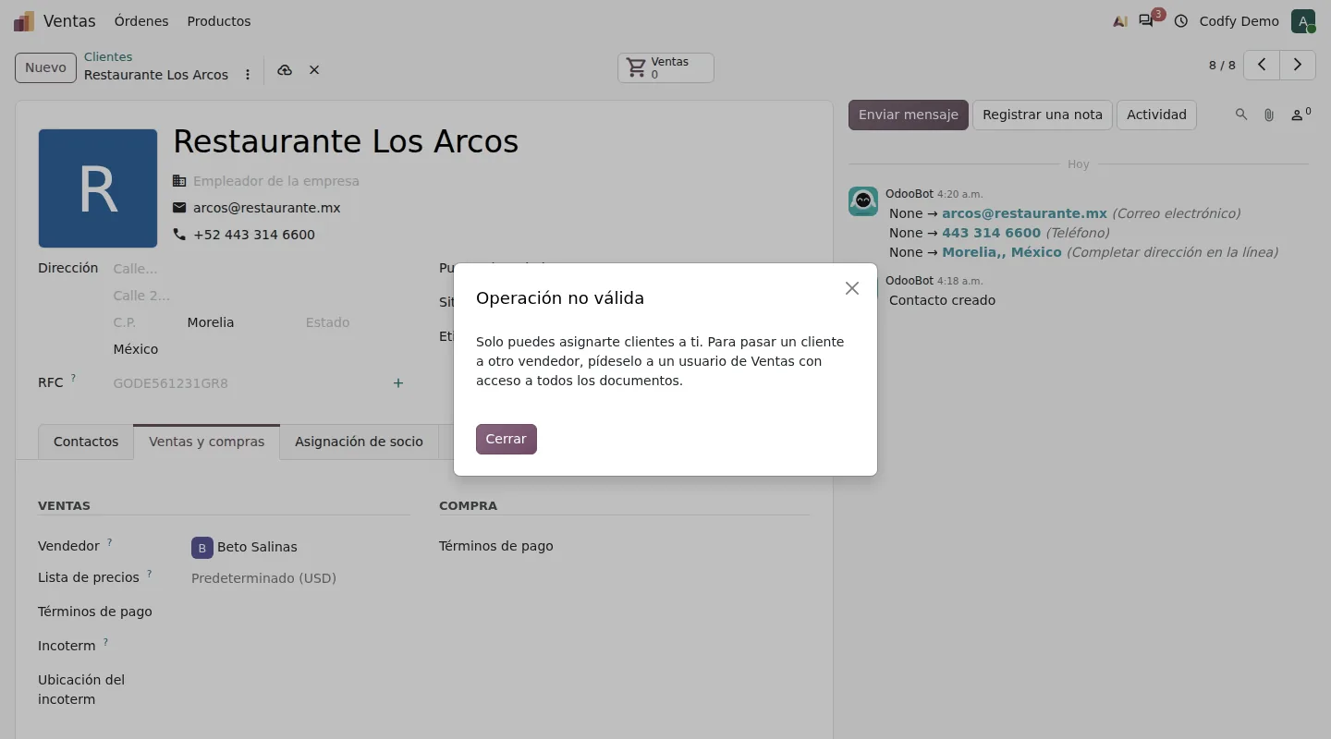1331x739 pixels.
Task: Click the 8 / 8 pager counter
Action: [x=1222, y=66]
